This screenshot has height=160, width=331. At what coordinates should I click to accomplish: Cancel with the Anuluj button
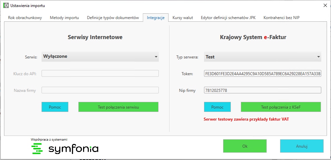[302, 146]
